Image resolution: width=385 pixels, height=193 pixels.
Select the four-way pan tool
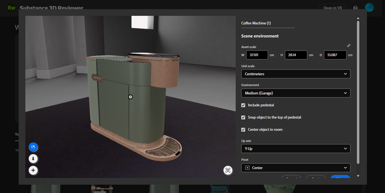[33, 170]
